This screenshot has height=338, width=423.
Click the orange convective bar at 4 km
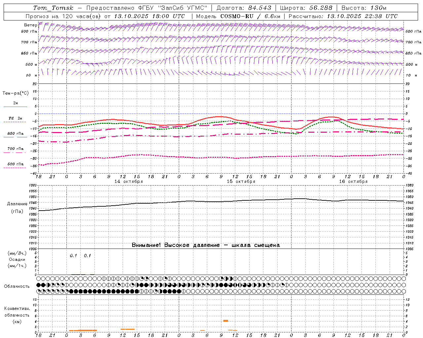[x=226, y=321]
